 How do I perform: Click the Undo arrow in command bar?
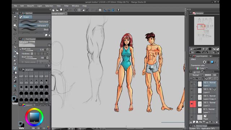coord(66,10)
